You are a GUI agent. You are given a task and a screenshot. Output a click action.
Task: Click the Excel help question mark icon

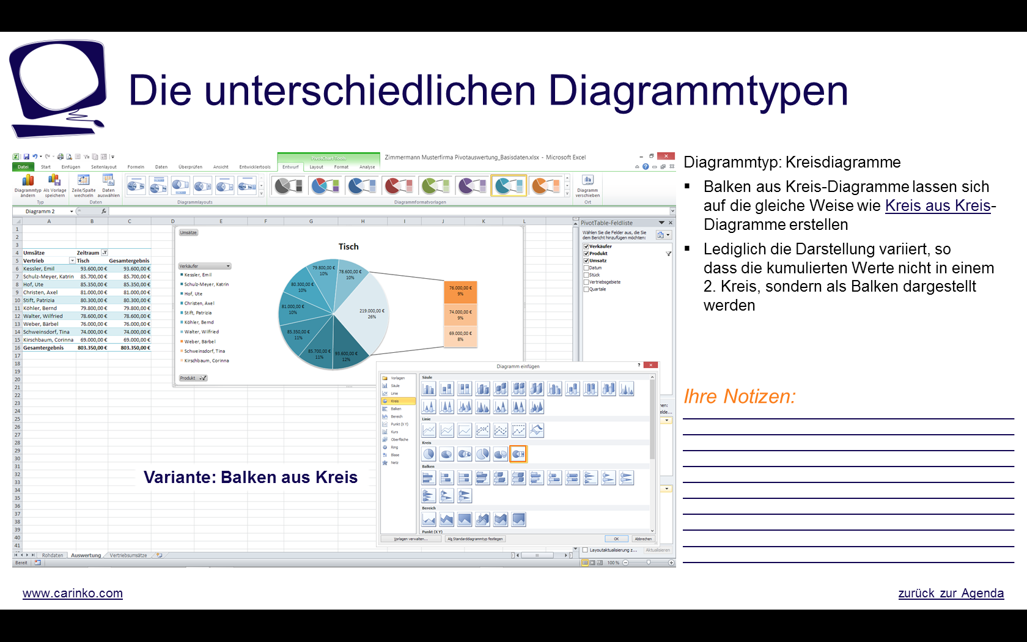(646, 166)
